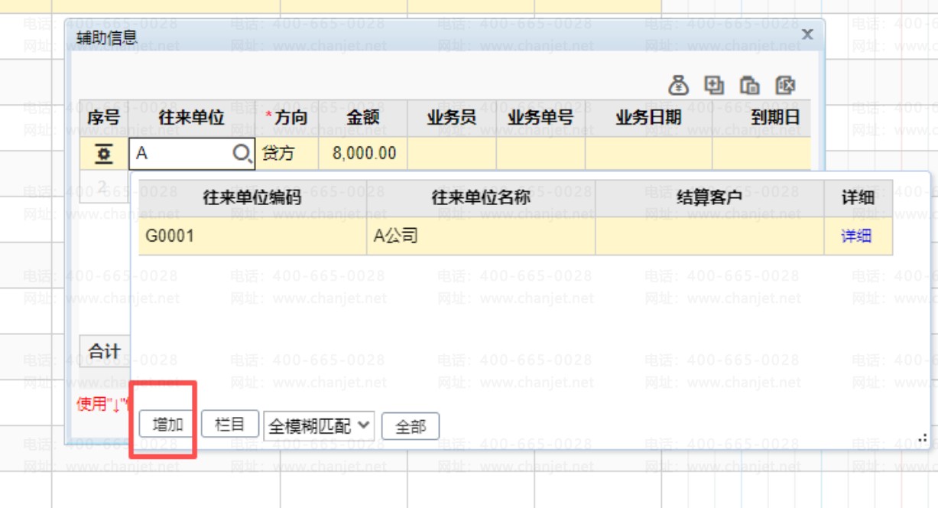Click the money bag icon

click(x=679, y=85)
